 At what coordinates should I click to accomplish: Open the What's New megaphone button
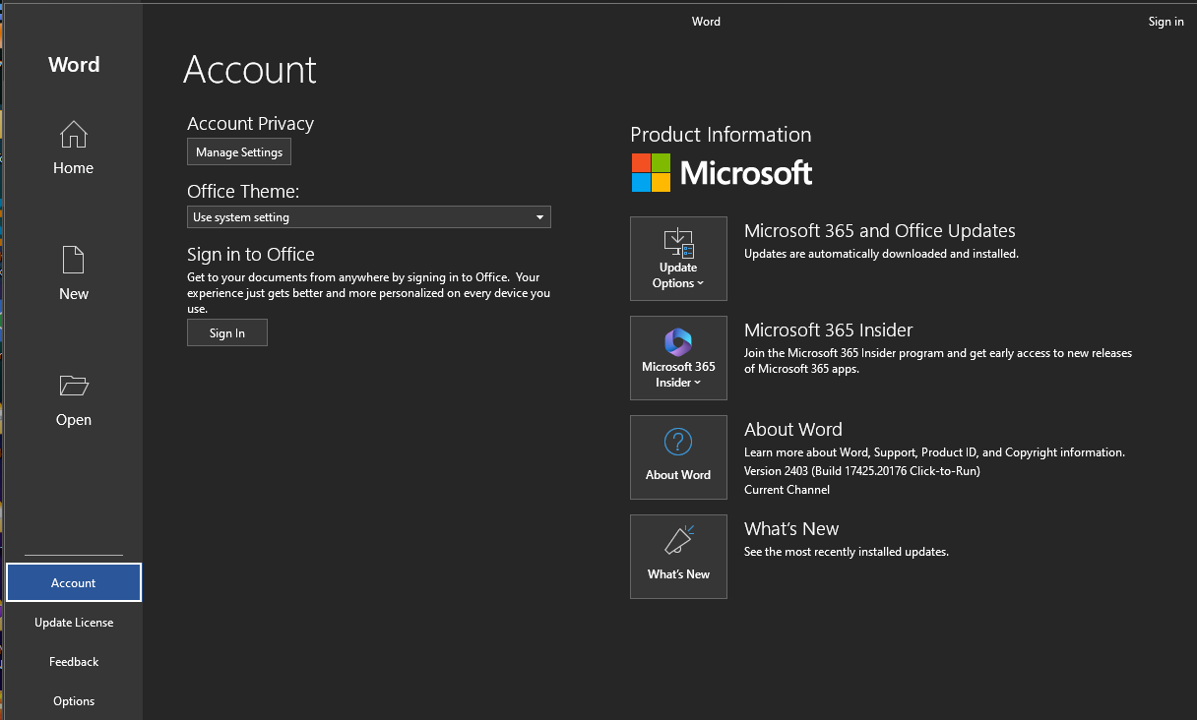pos(678,557)
